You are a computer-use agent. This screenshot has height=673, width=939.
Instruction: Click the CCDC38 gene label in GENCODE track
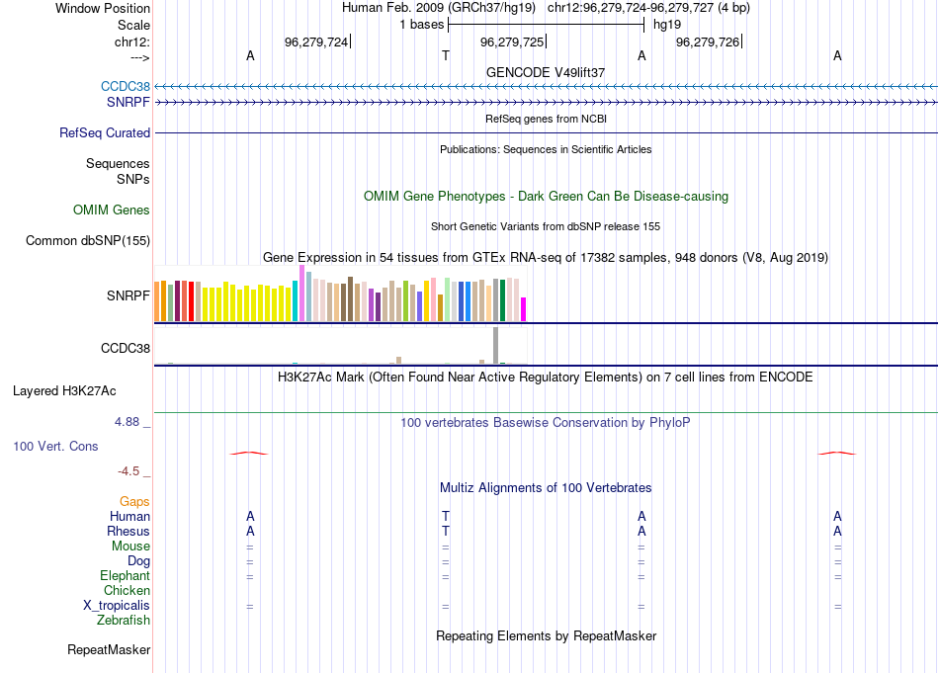click(126, 87)
